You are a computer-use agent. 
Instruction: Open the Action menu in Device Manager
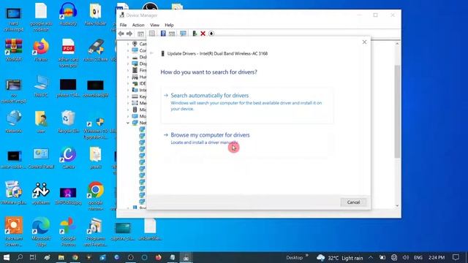pyautogui.click(x=138, y=25)
